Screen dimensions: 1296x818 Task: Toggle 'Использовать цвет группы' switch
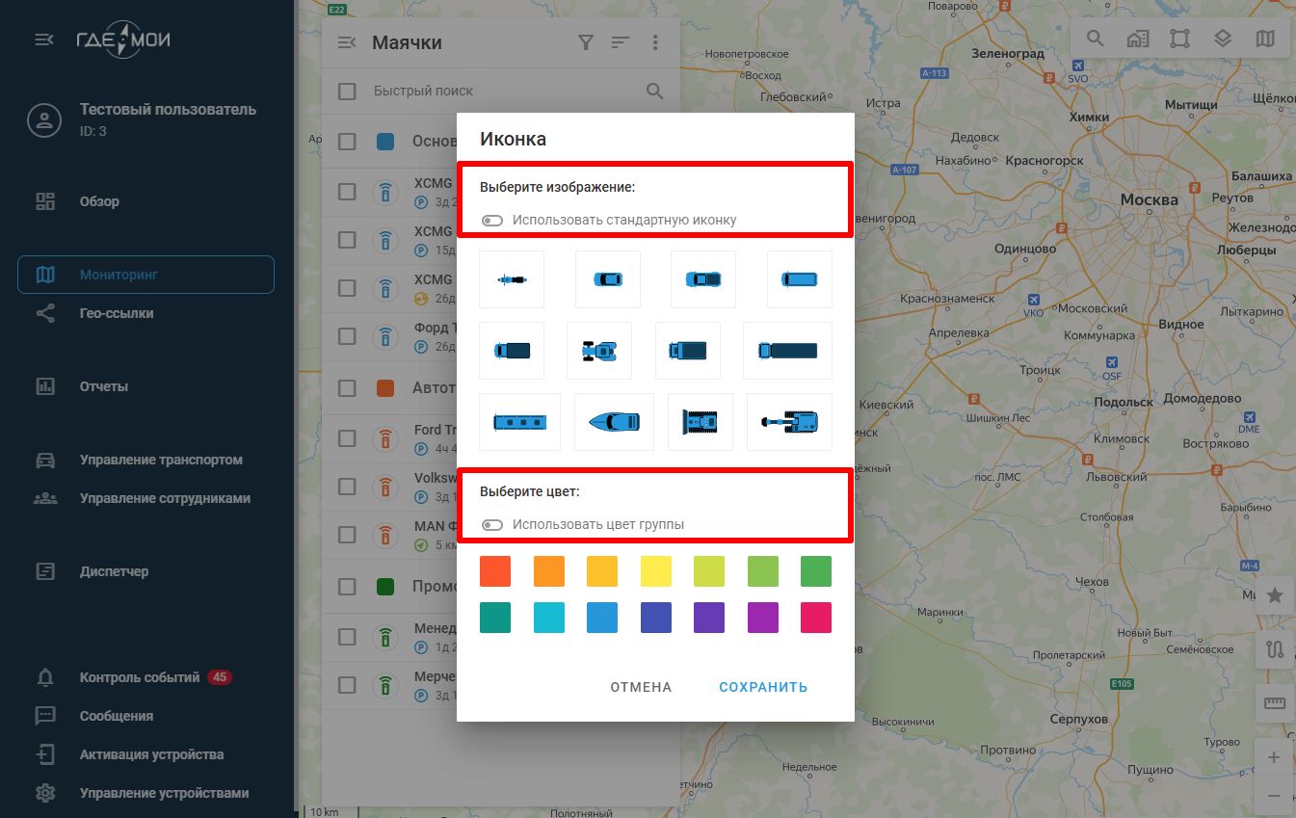(x=492, y=525)
